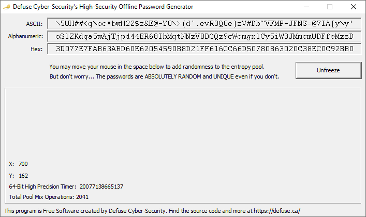Image resolution: width=366 pixels, height=217 pixels.
Task: Click the Y coordinate readout
Action: click(x=19, y=176)
